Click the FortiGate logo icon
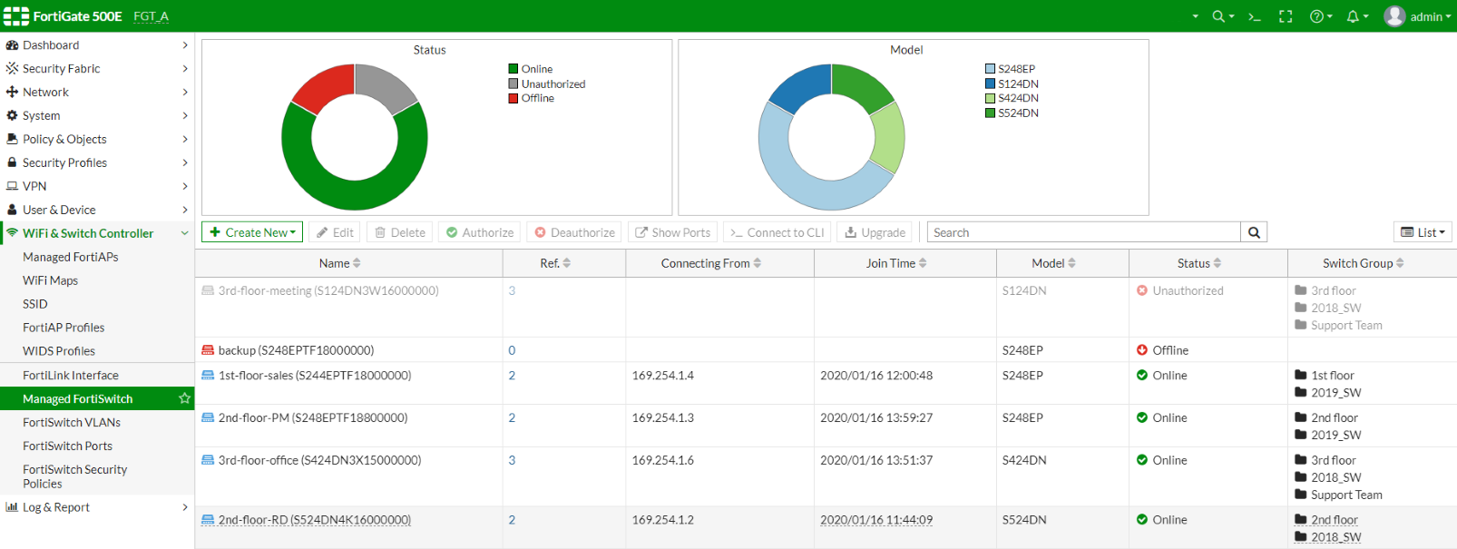Viewport: 1457px width, 549px height. tap(16, 16)
